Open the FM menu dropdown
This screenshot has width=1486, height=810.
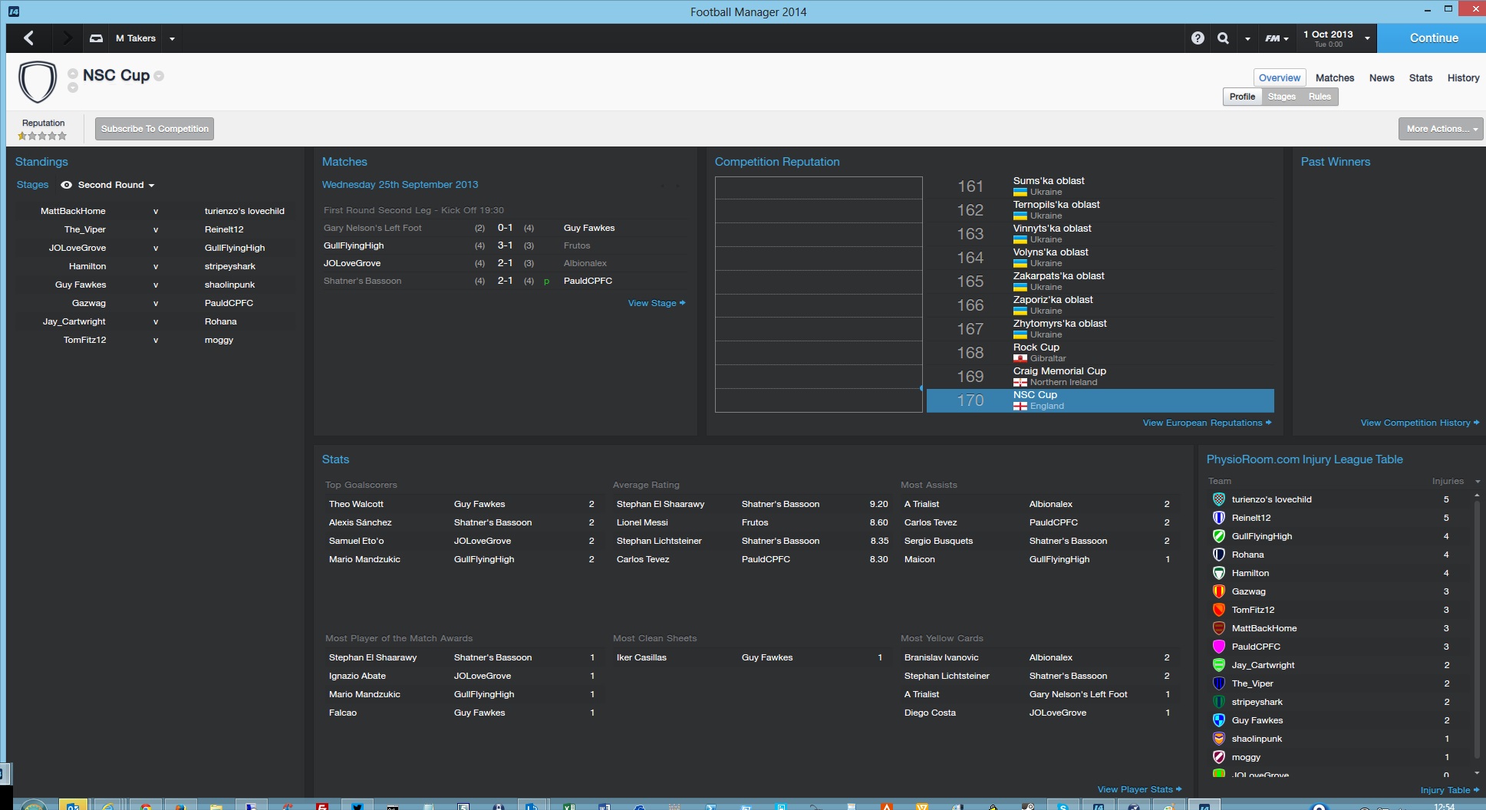pyautogui.click(x=1277, y=38)
